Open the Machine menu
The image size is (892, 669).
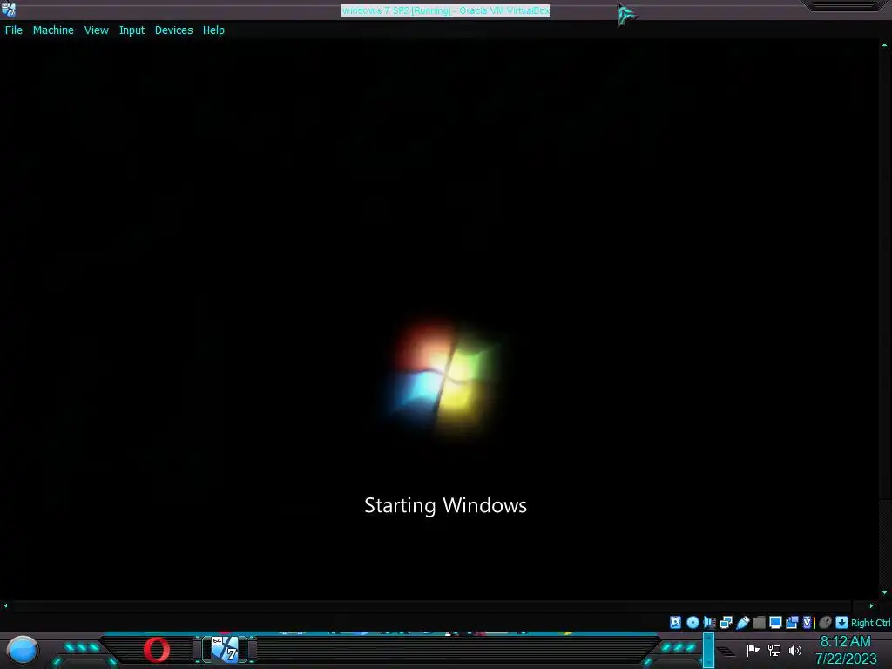tap(53, 30)
